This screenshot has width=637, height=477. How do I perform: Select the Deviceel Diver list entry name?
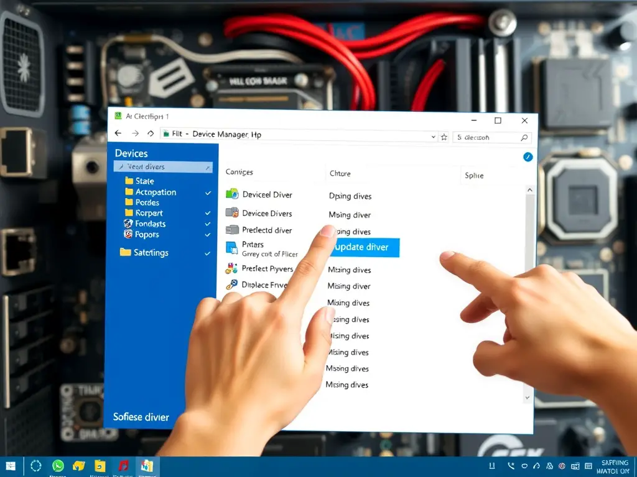(x=267, y=194)
